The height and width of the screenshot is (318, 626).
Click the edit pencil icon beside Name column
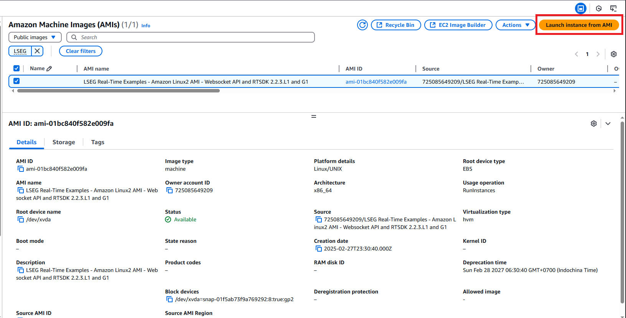(49, 69)
